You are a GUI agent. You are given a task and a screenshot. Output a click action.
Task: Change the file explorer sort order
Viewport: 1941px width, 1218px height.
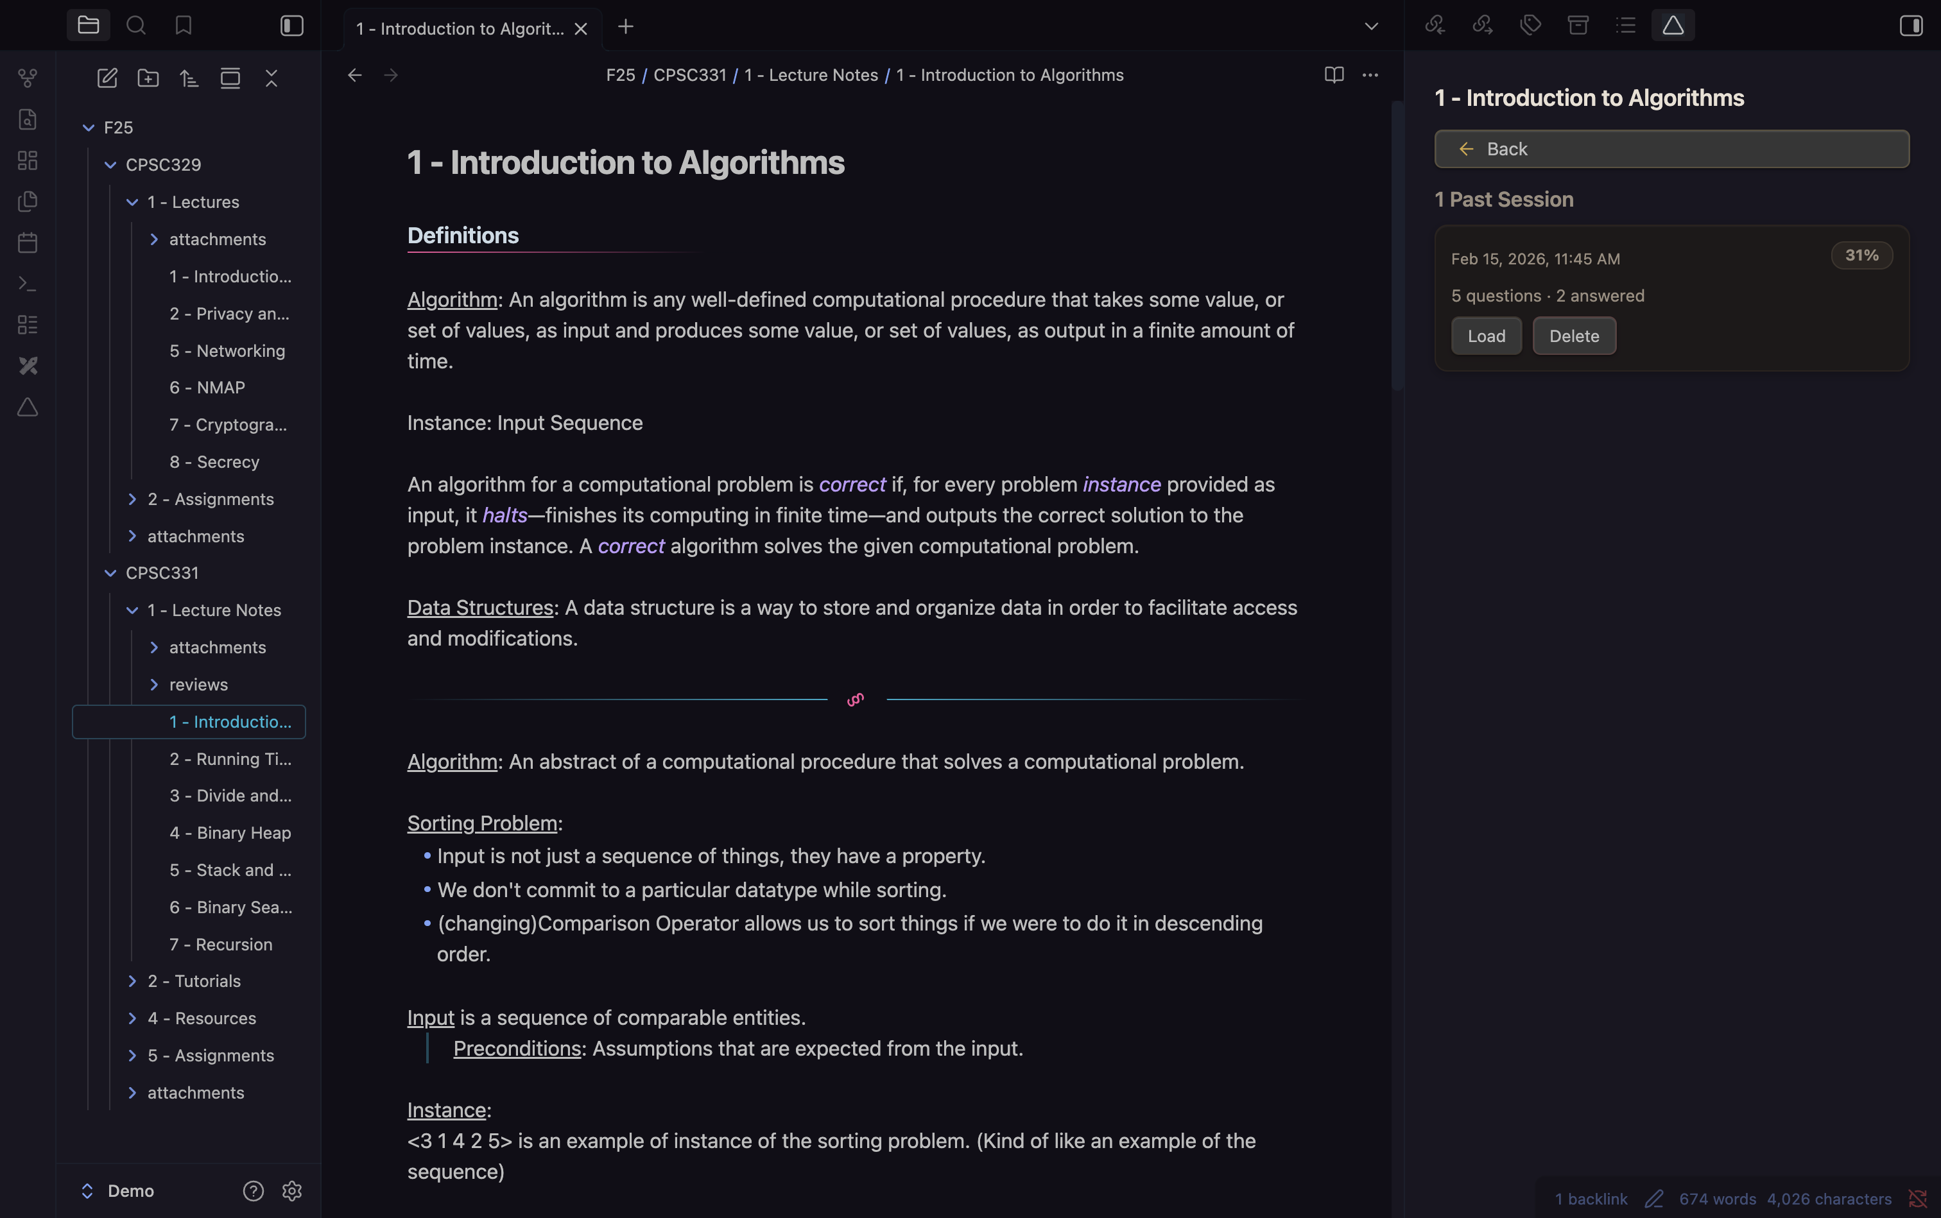point(189,78)
